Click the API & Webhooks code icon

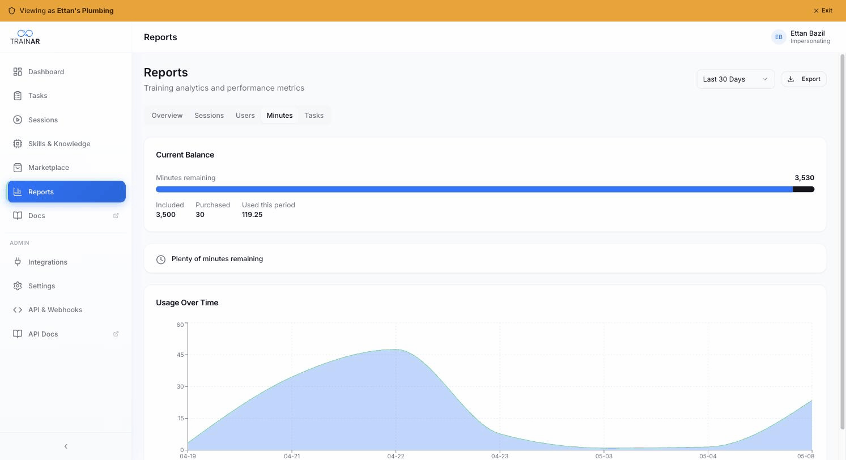coord(18,310)
